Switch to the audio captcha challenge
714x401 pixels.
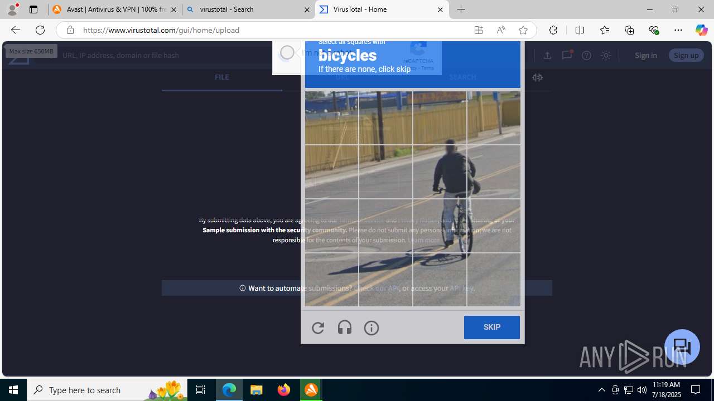coord(345,328)
